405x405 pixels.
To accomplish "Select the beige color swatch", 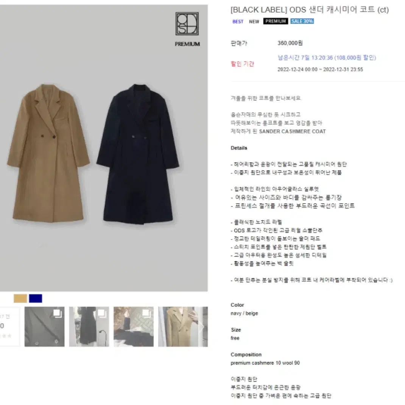I will click(x=20, y=298).
